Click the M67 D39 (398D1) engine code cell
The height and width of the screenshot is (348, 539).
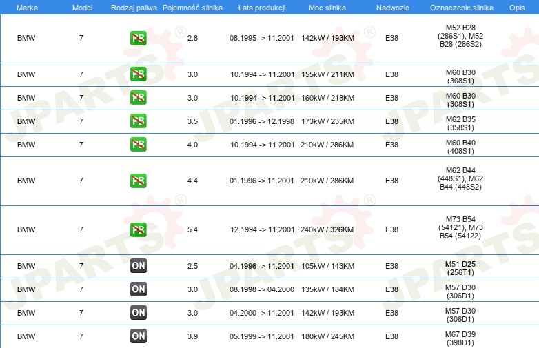coord(460,336)
